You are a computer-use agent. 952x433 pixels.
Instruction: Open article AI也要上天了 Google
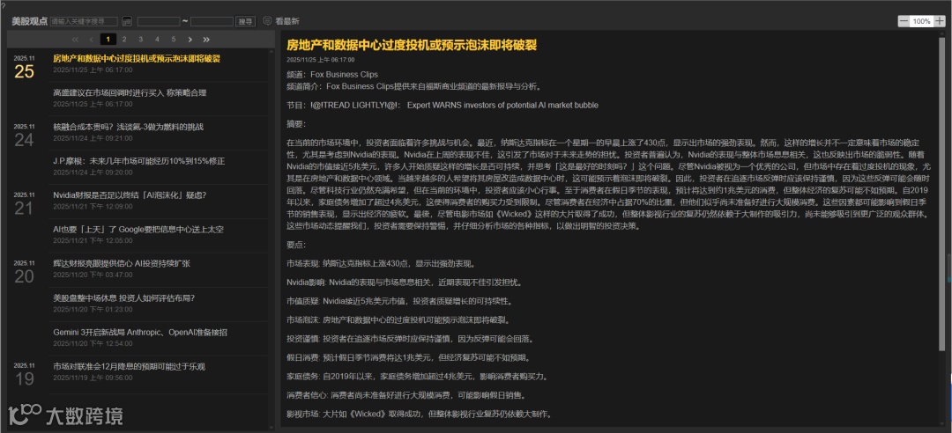pyautogui.click(x=138, y=229)
